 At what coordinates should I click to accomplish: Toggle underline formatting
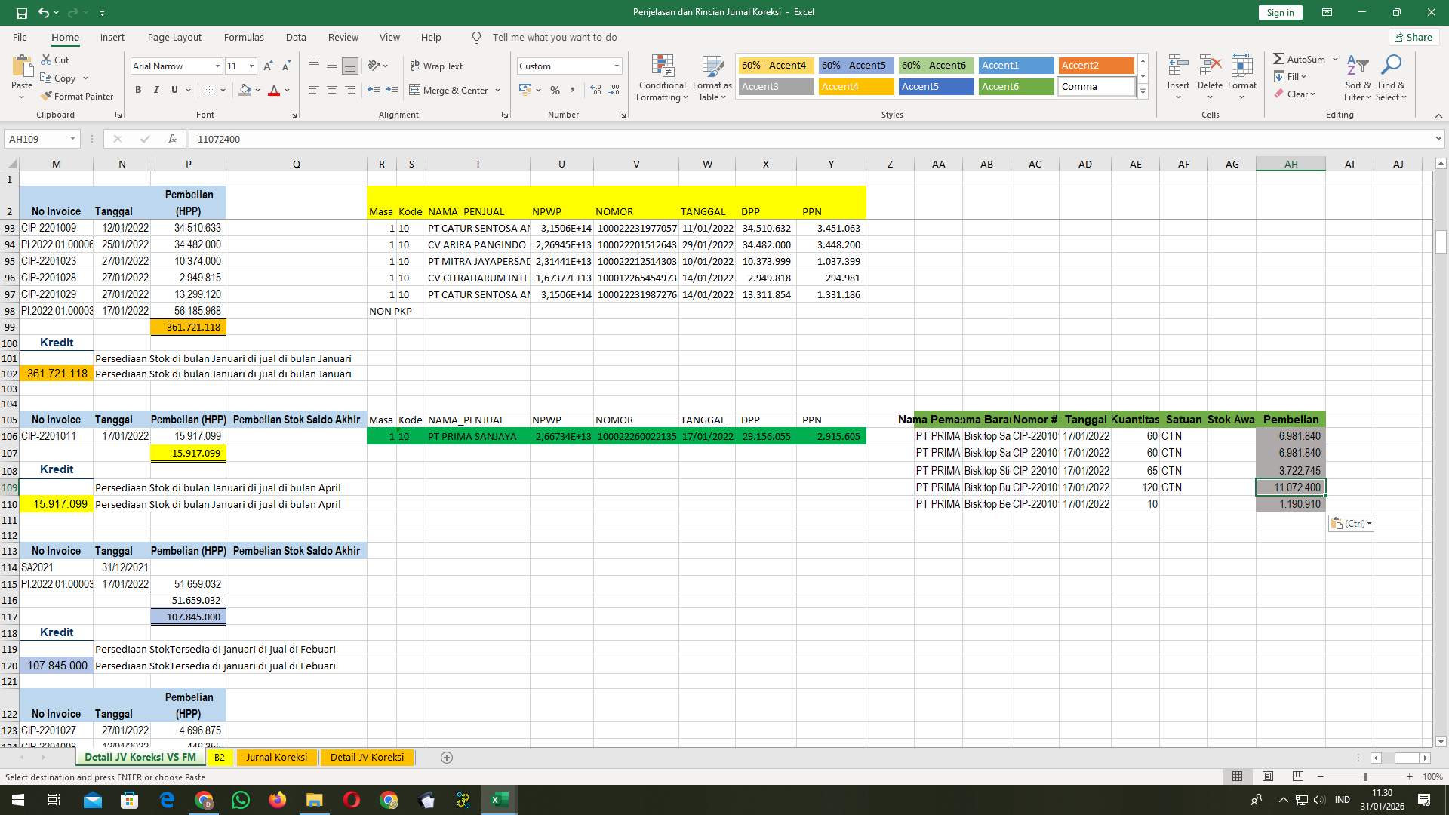[173, 90]
